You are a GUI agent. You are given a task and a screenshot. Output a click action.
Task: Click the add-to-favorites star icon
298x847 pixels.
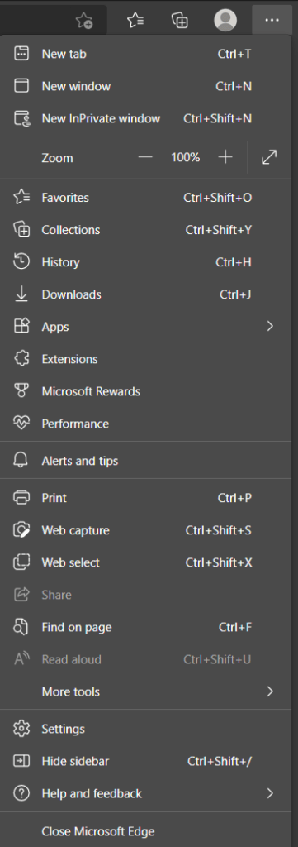pyautogui.click(x=84, y=21)
